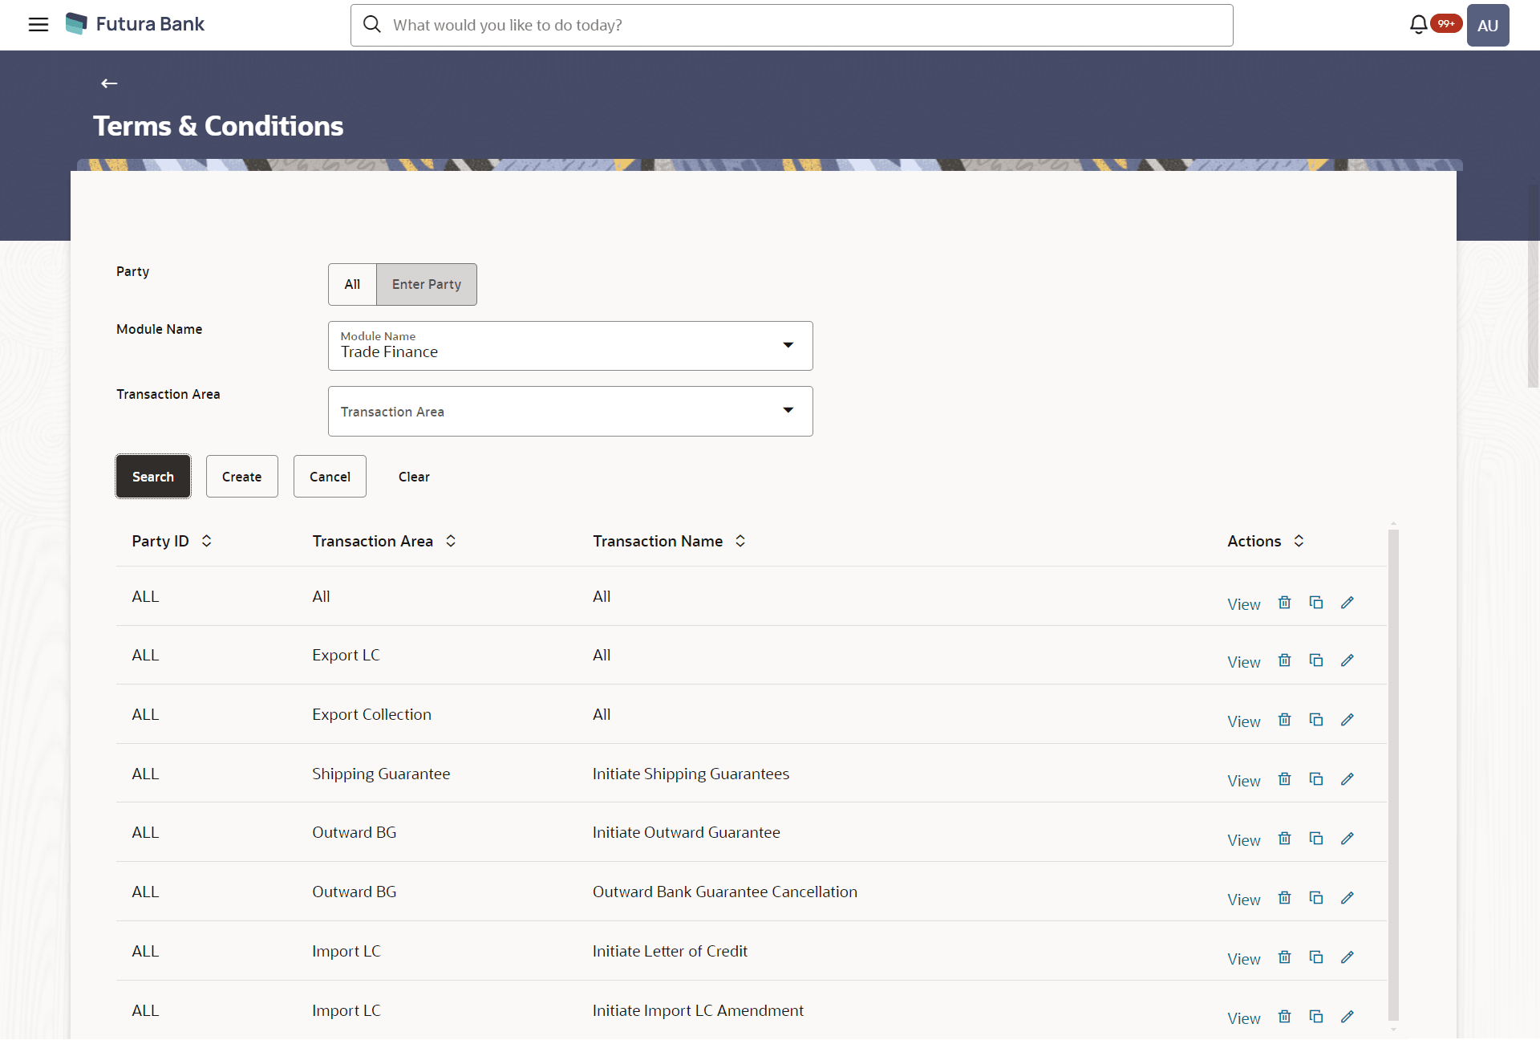
Task: Delete the Outward Bank Guarantee Cancellation row
Action: (1284, 897)
